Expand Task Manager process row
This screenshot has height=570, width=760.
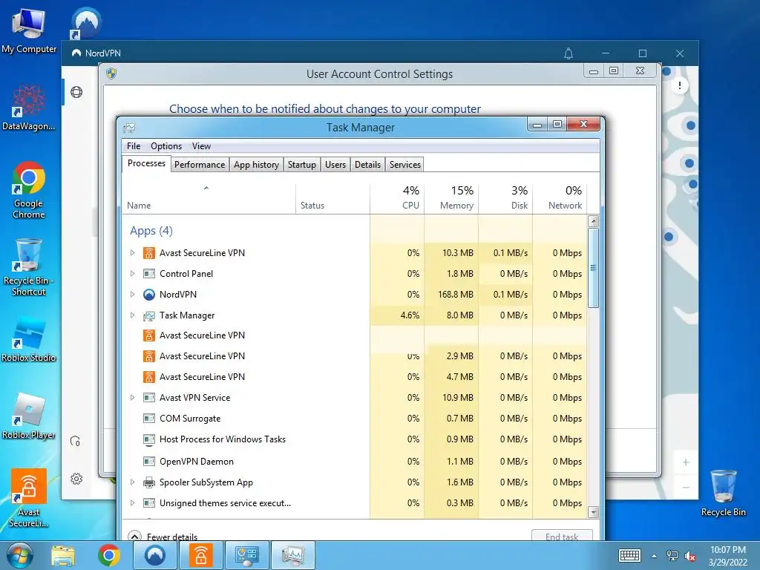click(x=132, y=315)
